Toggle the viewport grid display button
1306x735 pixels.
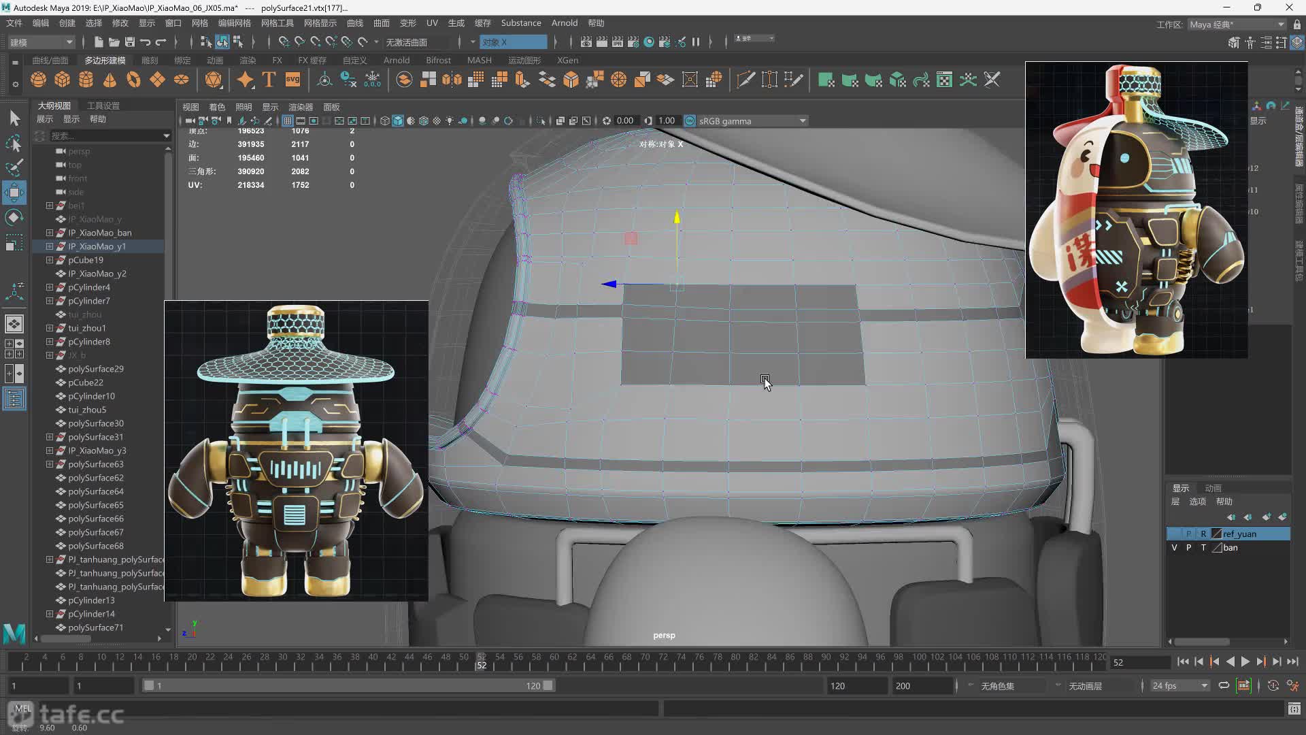click(288, 121)
